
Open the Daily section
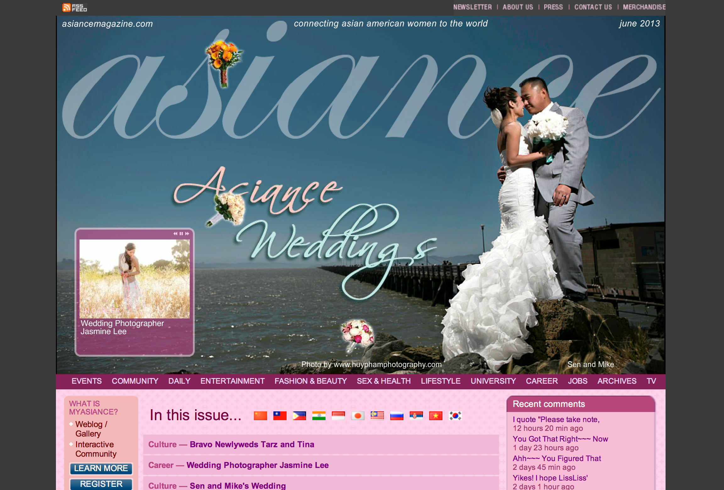[179, 381]
